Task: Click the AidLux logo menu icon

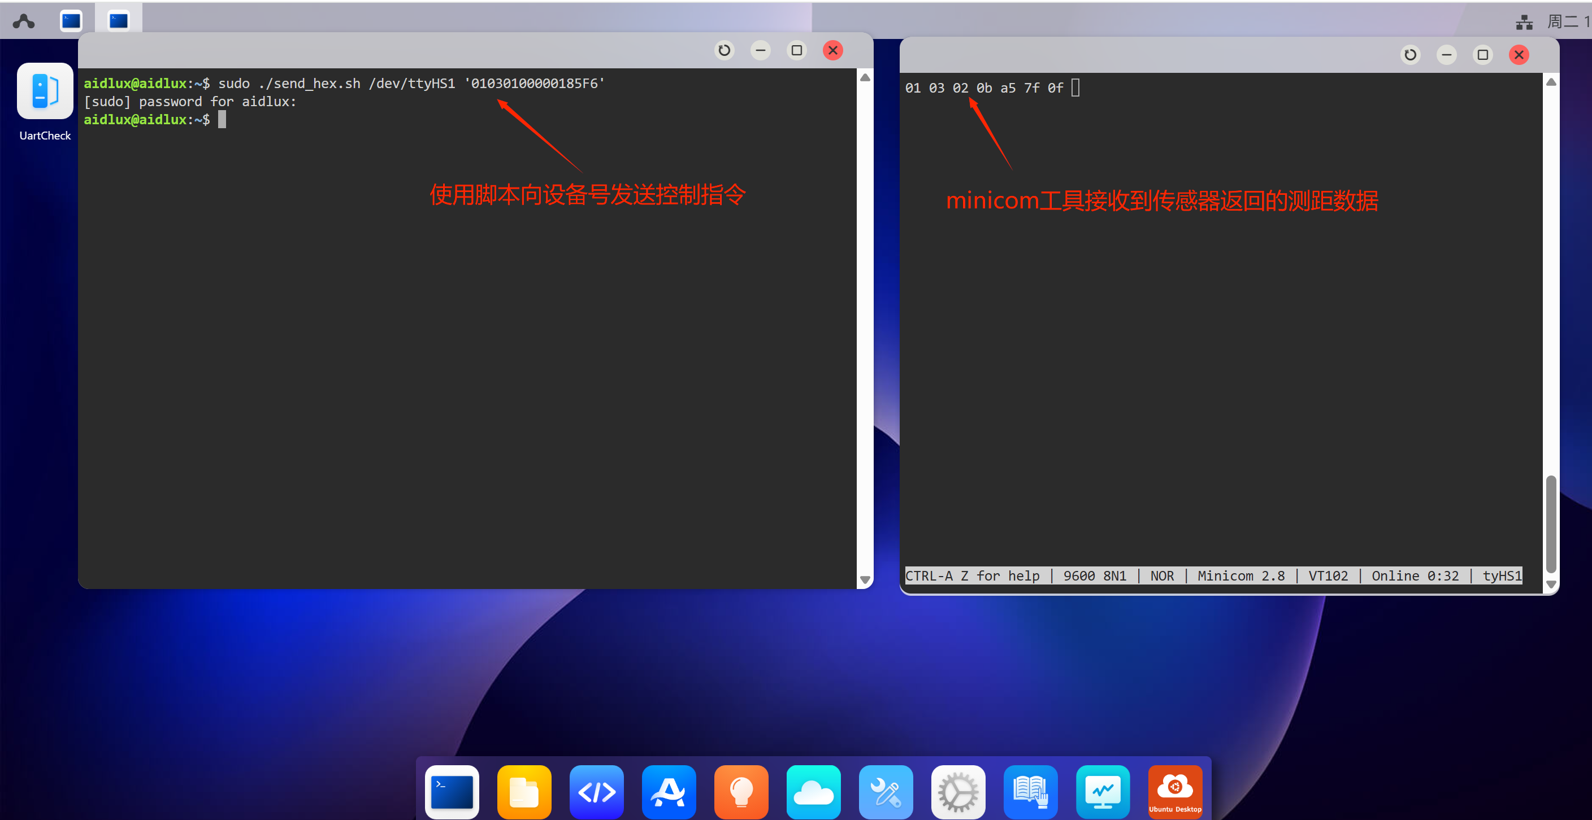Action: (24, 21)
